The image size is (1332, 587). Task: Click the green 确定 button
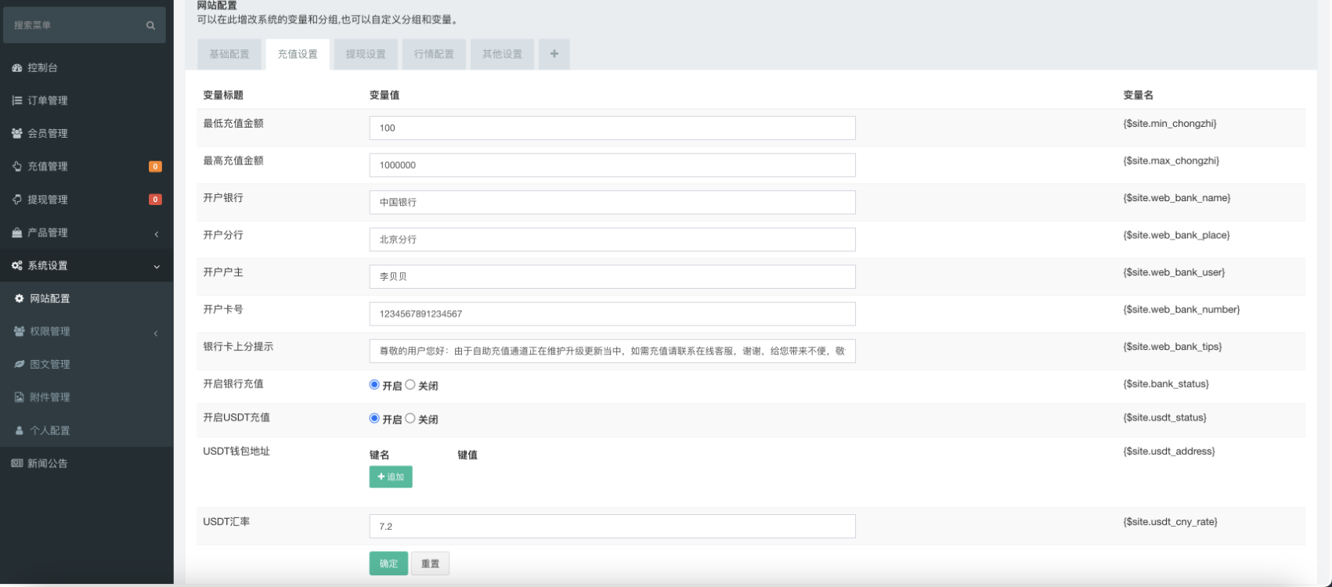point(388,564)
